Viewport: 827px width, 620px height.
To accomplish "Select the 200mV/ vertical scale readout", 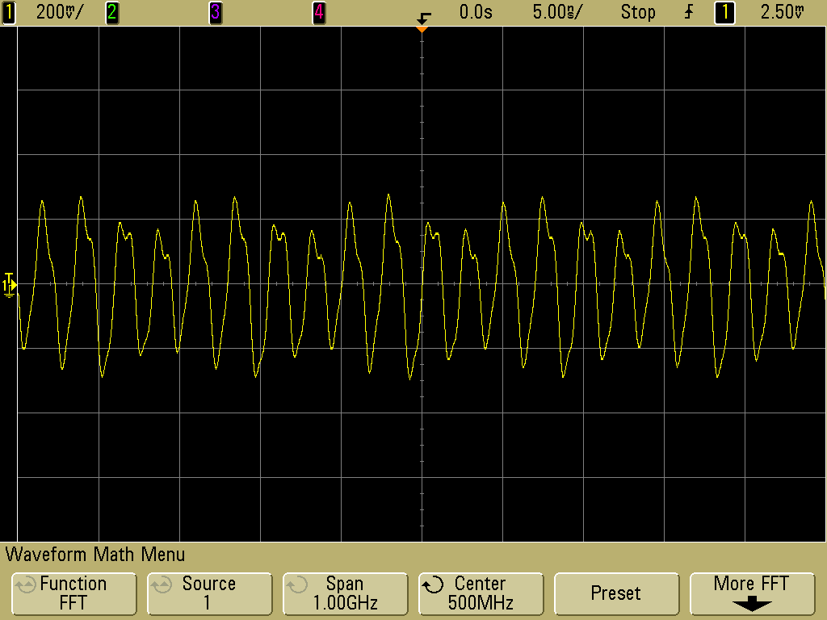I will click(x=59, y=12).
